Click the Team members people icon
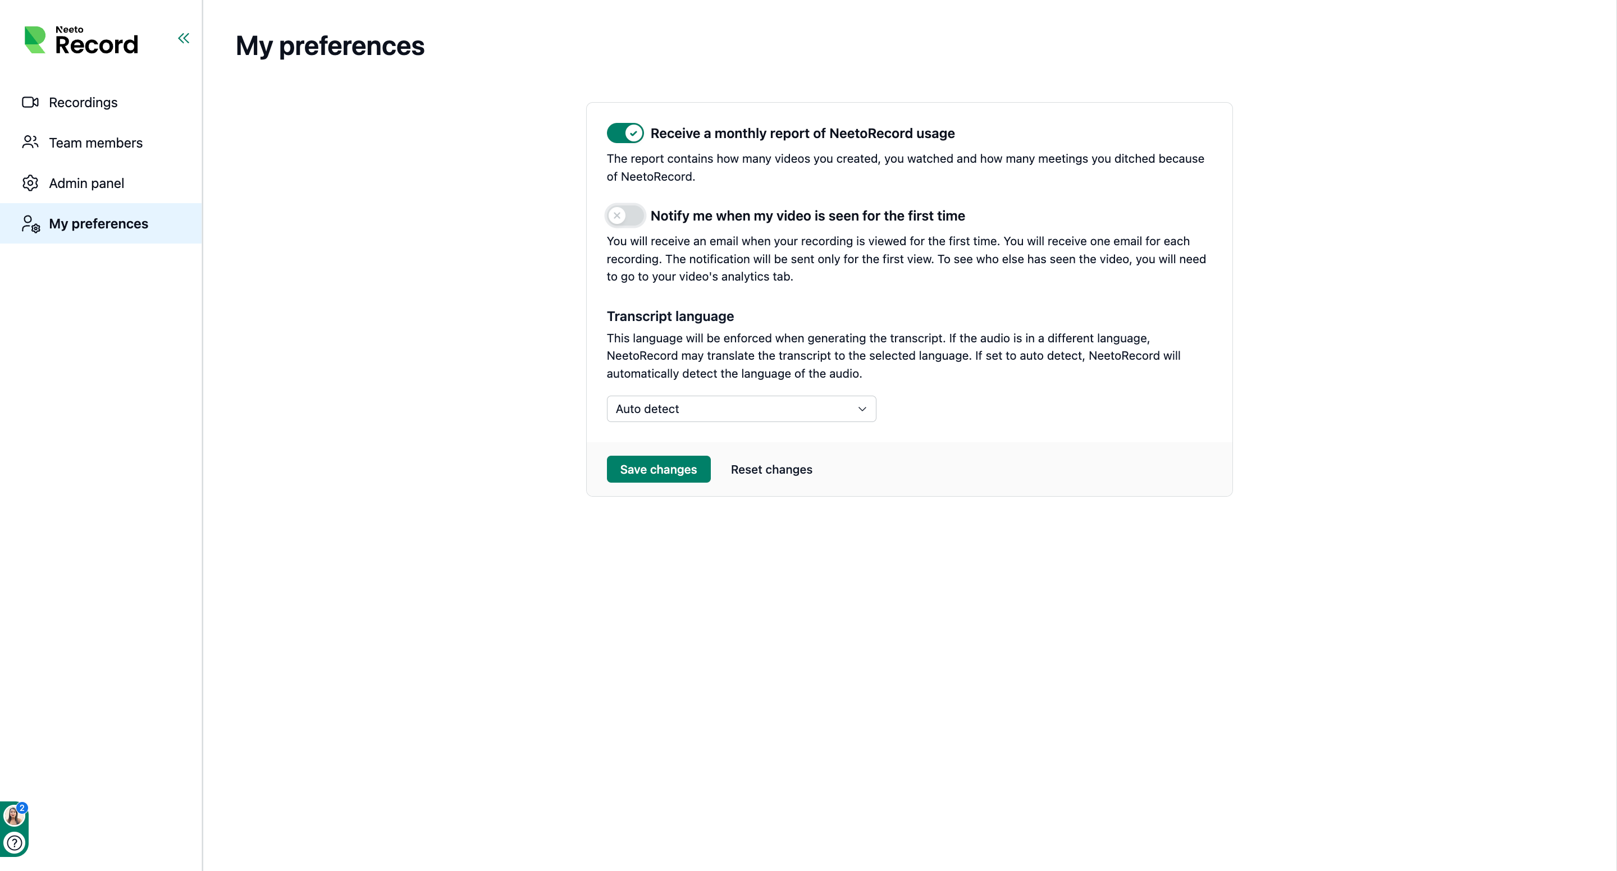 [30, 143]
